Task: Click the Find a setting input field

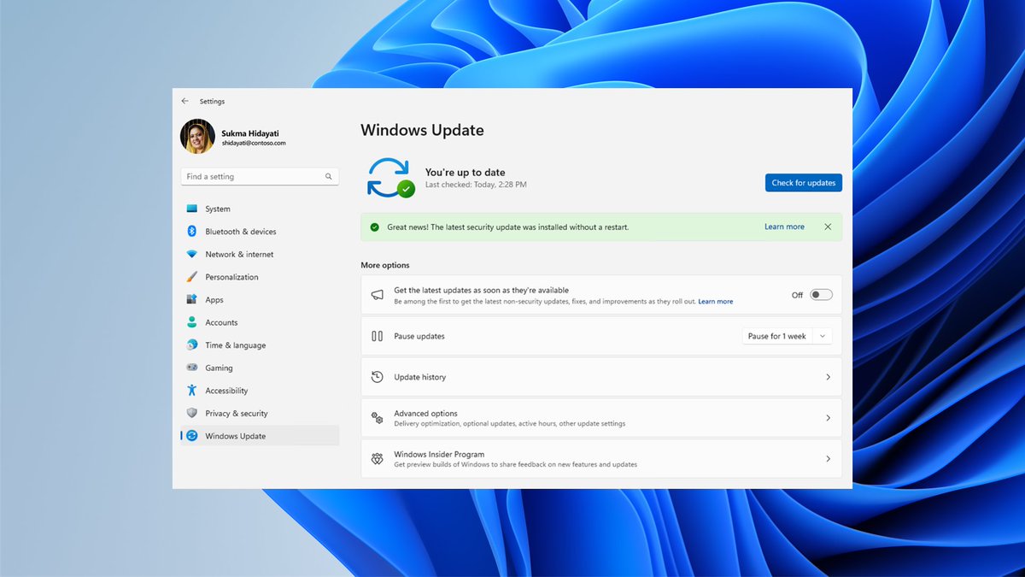Action: click(248, 176)
